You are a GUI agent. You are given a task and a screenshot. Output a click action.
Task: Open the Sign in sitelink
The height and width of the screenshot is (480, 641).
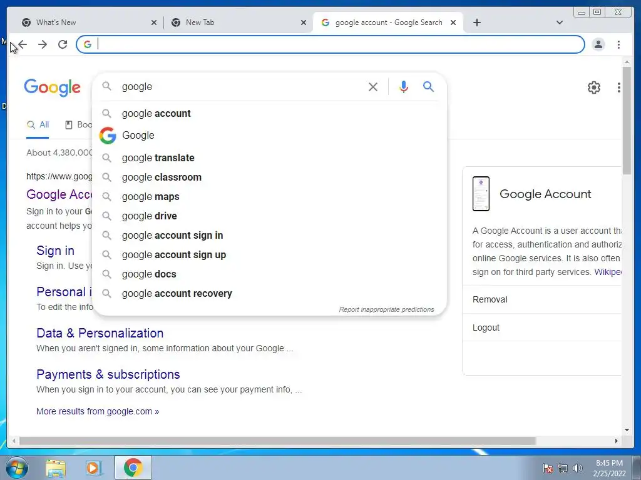(55, 251)
